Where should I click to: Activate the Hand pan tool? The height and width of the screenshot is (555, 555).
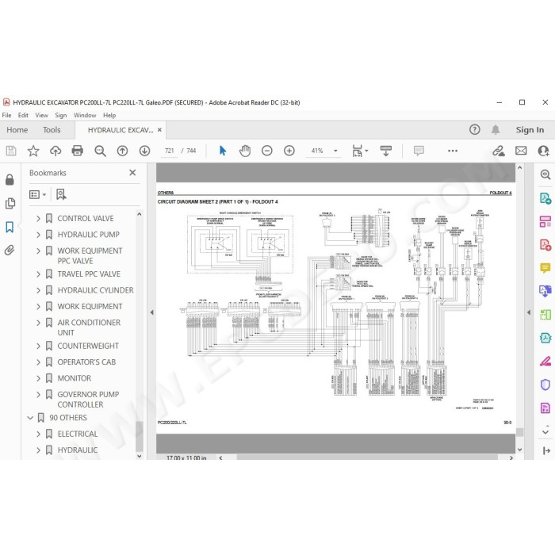click(x=244, y=151)
